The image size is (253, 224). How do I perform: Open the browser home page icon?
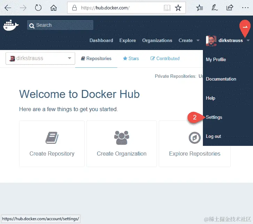tap(53, 8)
